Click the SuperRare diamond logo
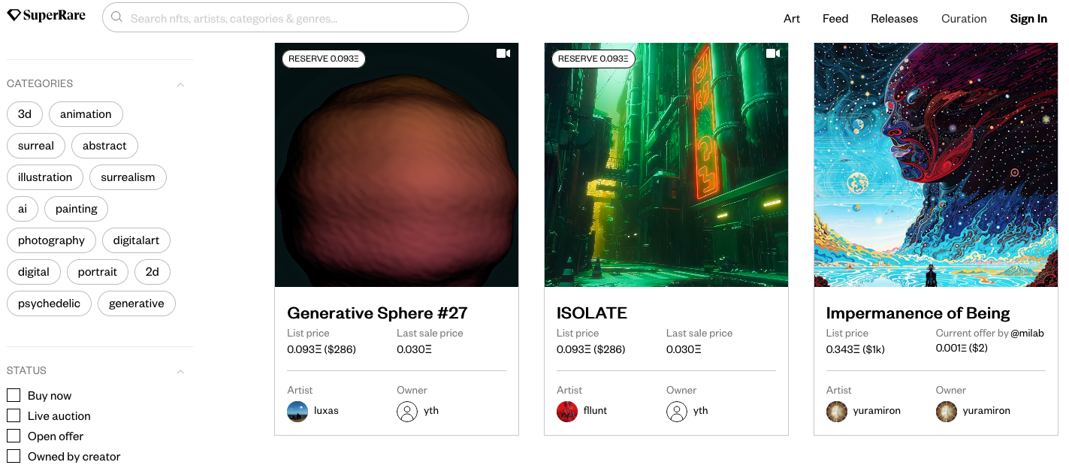This screenshot has height=468, width=1069. point(14,15)
